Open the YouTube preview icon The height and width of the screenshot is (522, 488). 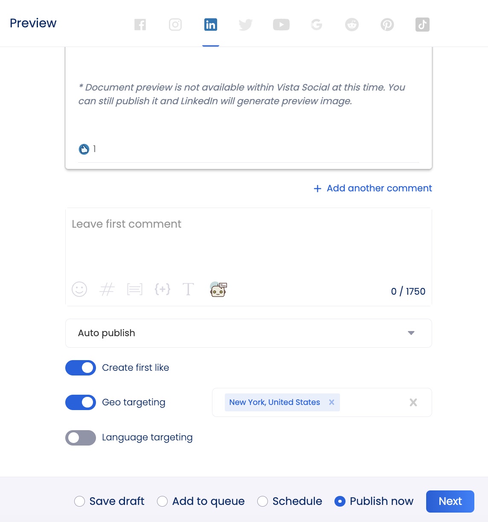point(281,25)
